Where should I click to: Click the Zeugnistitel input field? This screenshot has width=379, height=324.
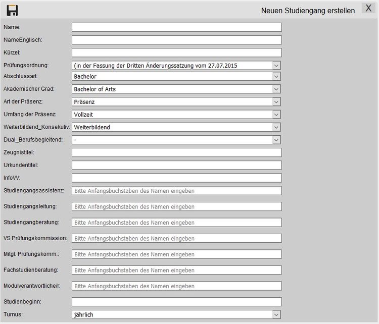click(x=176, y=152)
